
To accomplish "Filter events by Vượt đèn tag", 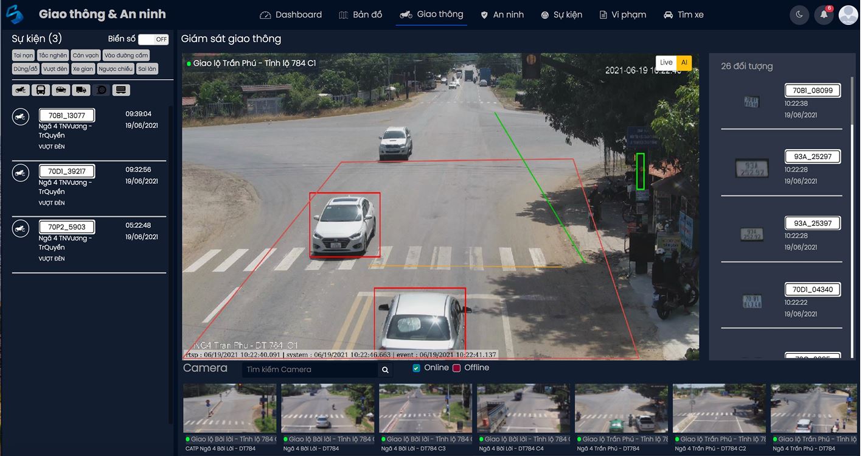I will 55,69.
